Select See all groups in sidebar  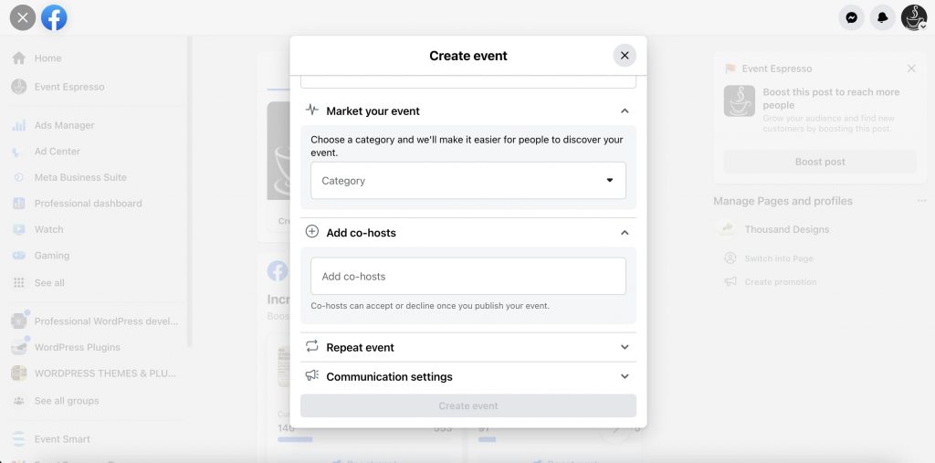[x=67, y=401]
